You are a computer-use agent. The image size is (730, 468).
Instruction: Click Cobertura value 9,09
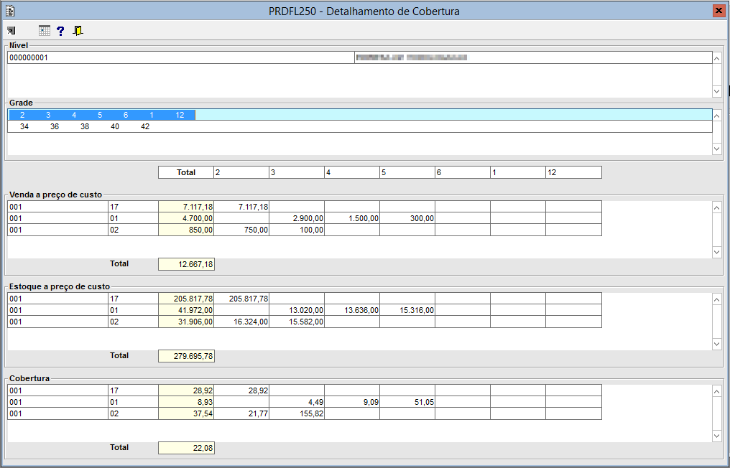pyautogui.click(x=352, y=402)
